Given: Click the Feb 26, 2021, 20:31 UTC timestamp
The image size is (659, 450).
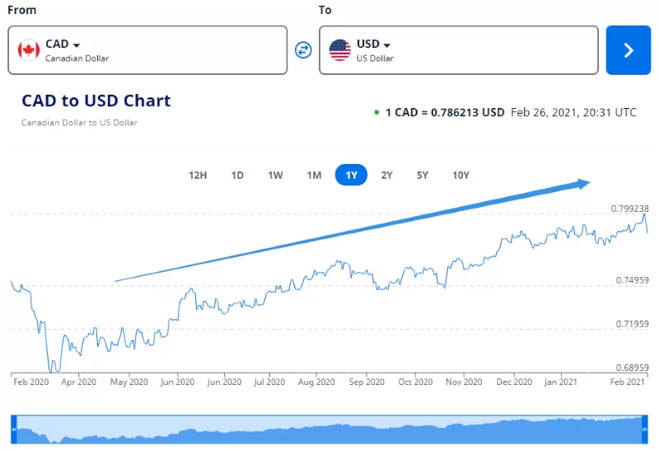Looking at the screenshot, I should [x=573, y=112].
